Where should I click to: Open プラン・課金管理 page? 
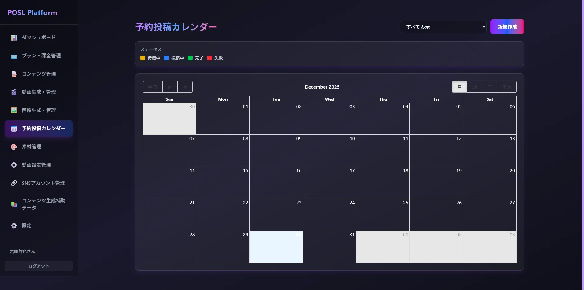click(39, 56)
